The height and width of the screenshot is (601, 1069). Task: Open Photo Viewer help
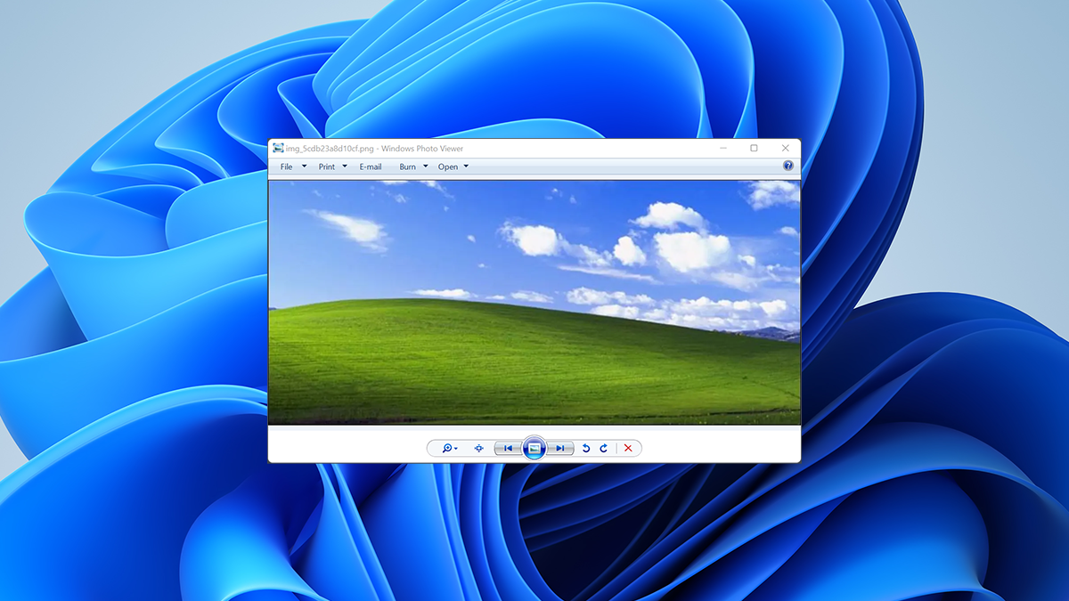[787, 166]
